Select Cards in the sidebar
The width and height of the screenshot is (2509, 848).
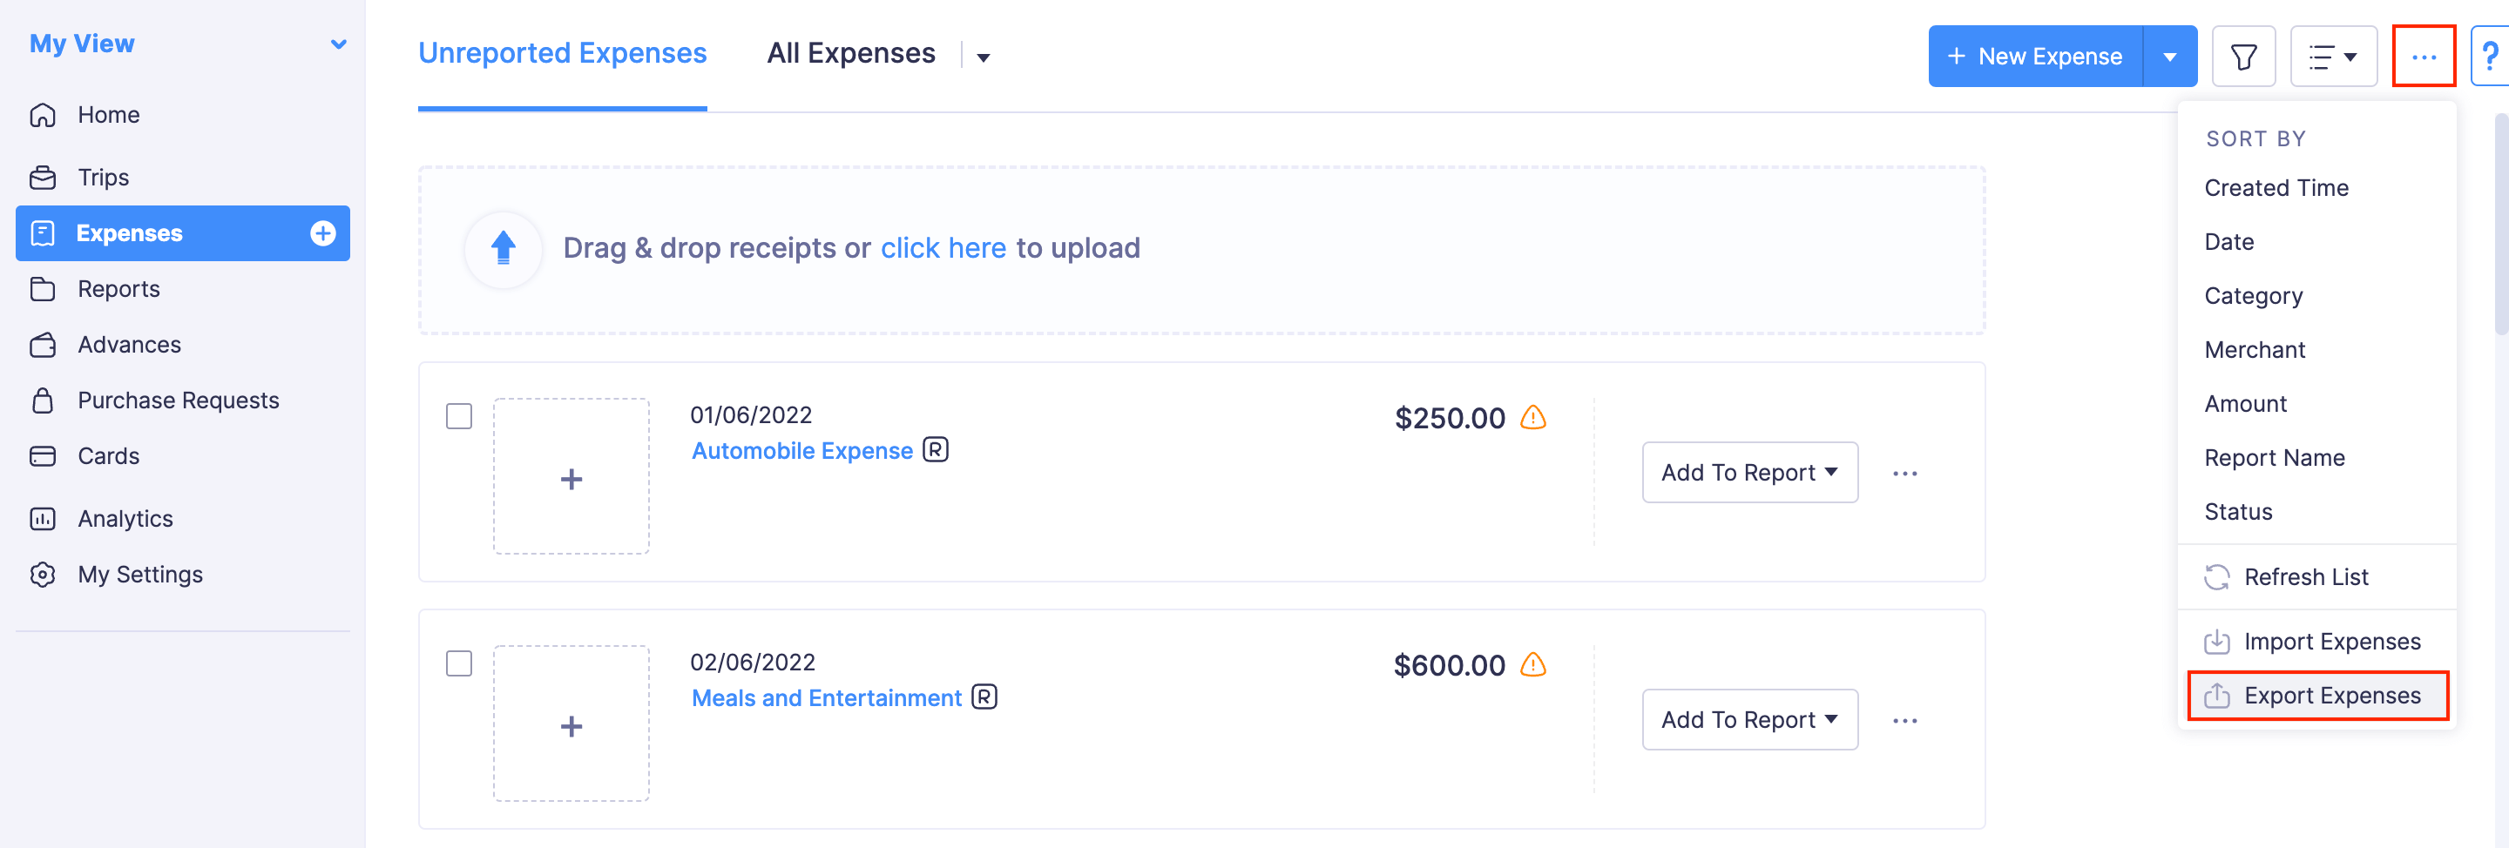point(107,454)
